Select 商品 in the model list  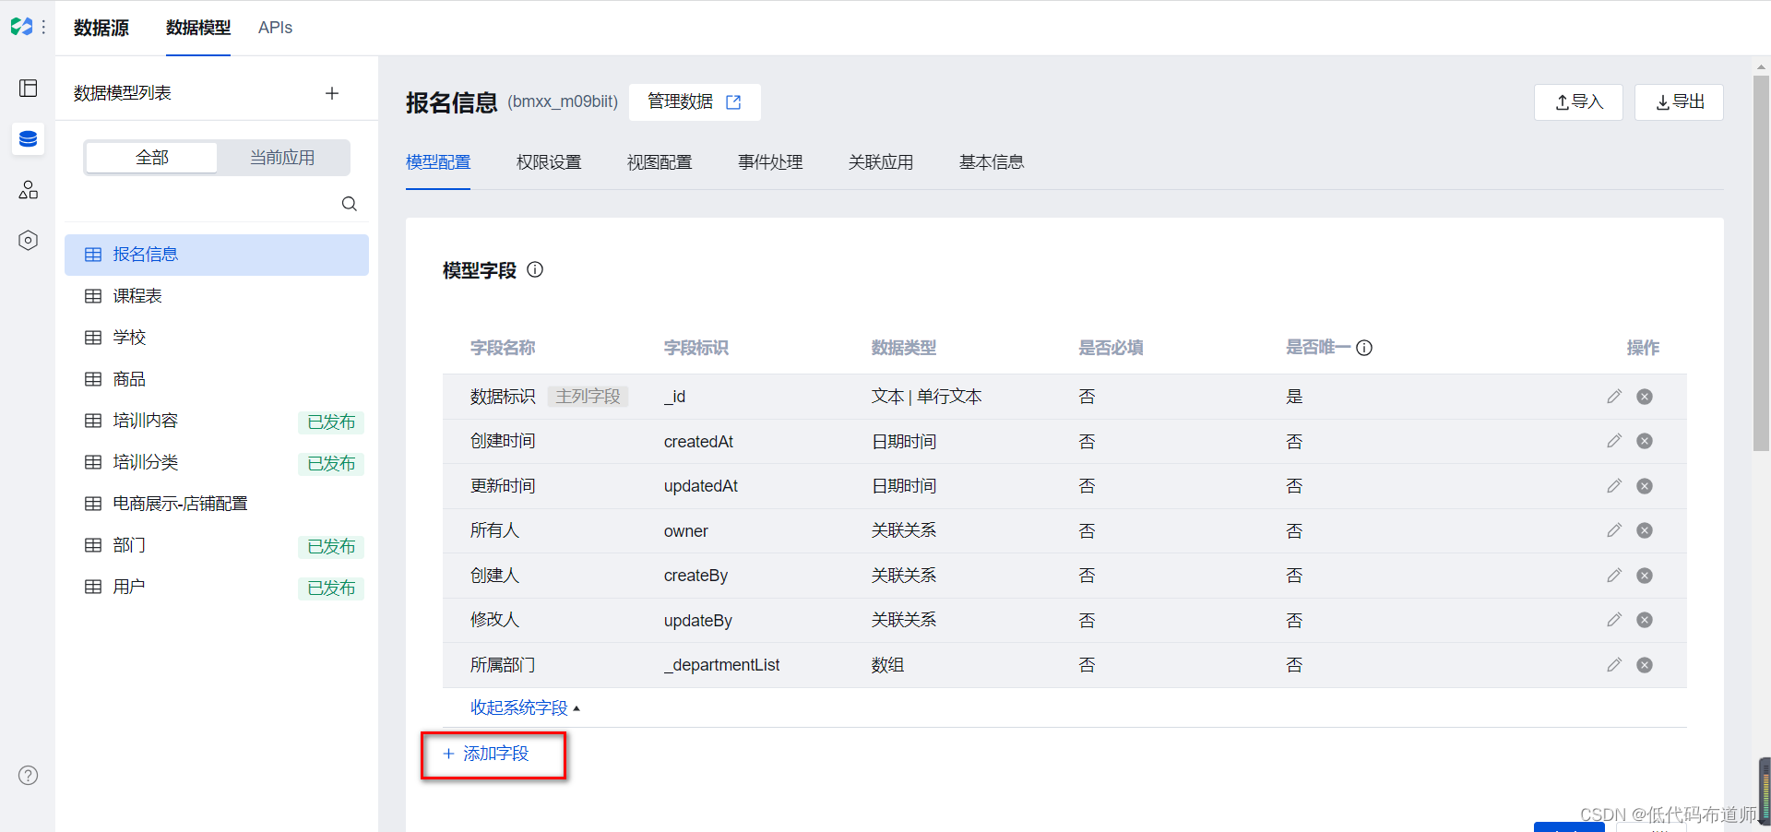click(x=217, y=379)
